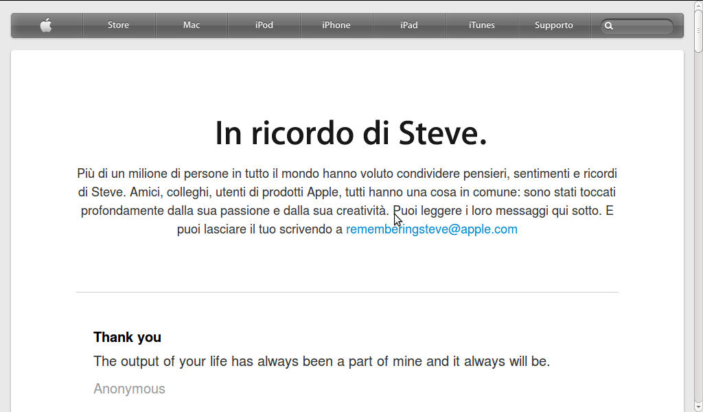Click the magnifying glass search icon
703x412 pixels.
[x=608, y=26]
